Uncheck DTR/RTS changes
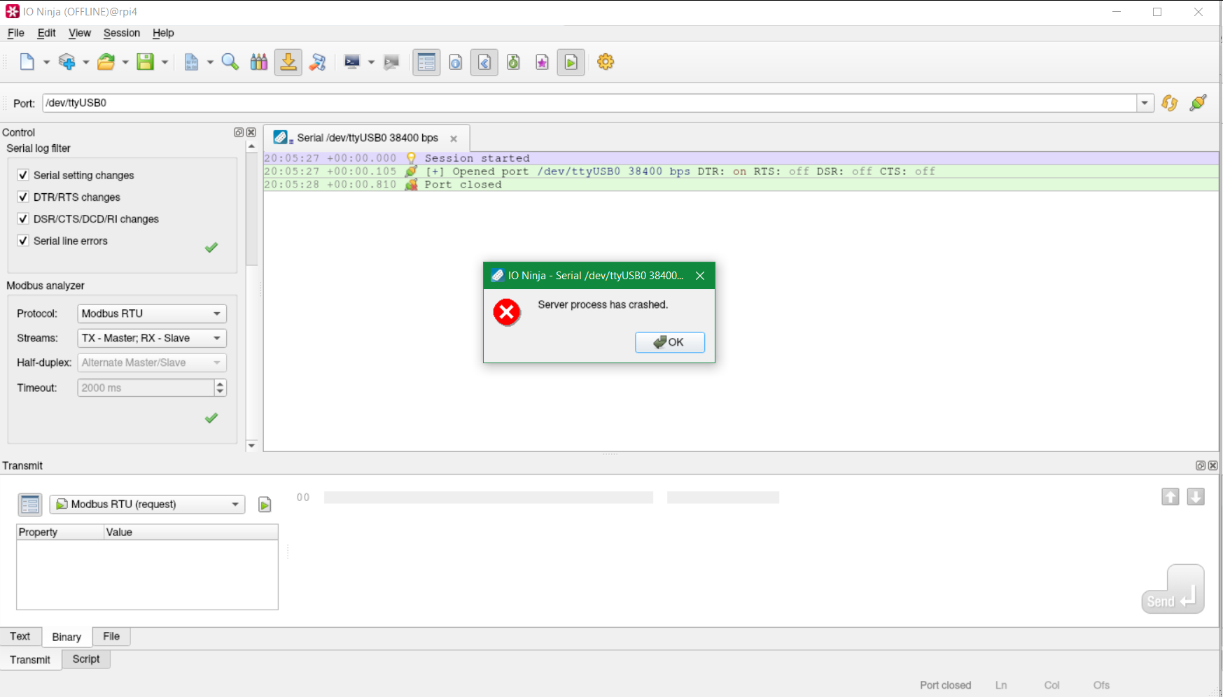Image resolution: width=1223 pixels, height=697 pixels. coord(23,197)
